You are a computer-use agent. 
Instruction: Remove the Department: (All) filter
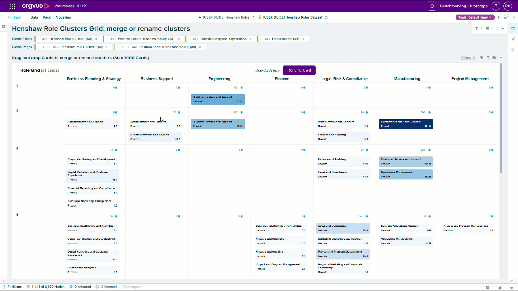304,39
